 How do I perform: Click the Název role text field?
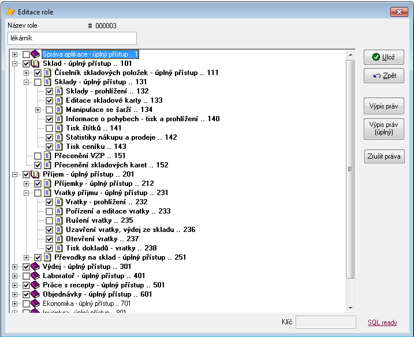(72, 38)
